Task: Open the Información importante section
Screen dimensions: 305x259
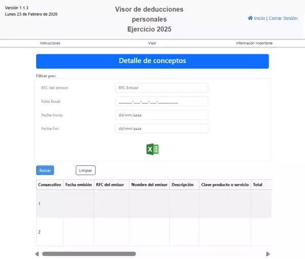Action: click(254, 43)
